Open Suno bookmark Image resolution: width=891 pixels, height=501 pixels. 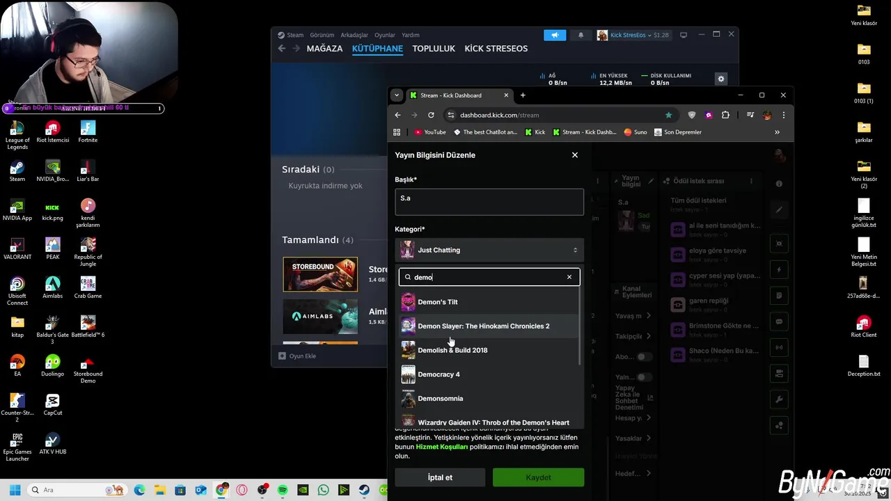pos(636,132)
